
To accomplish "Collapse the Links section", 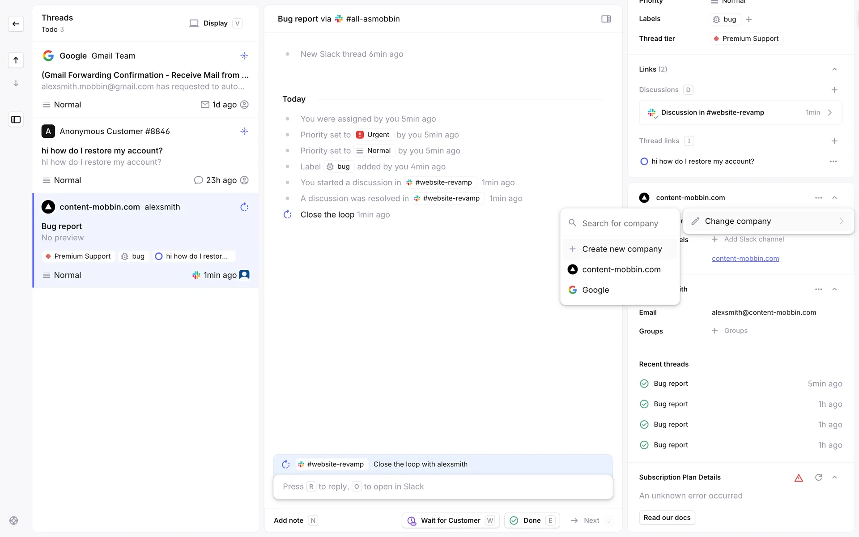I will tap(834, 69).
